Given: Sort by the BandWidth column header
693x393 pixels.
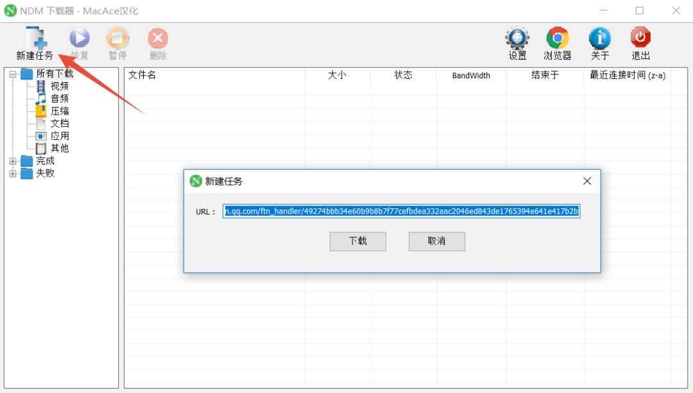Looking at the screenshot, I should click(471, 75).
